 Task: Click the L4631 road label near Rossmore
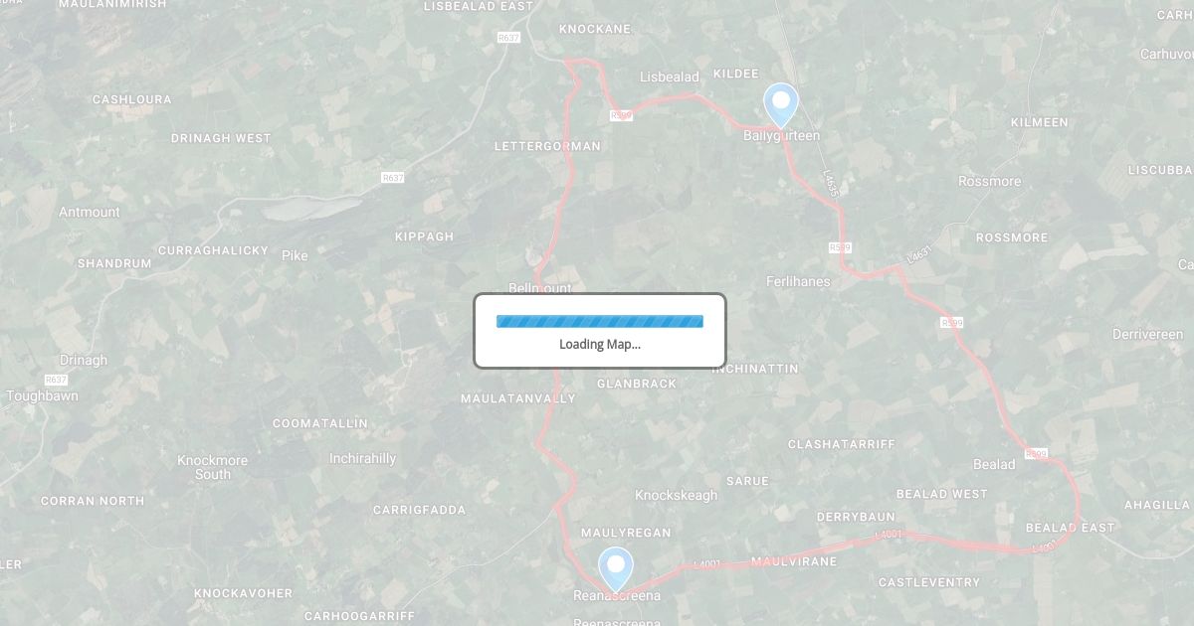(x=919, y=254)
